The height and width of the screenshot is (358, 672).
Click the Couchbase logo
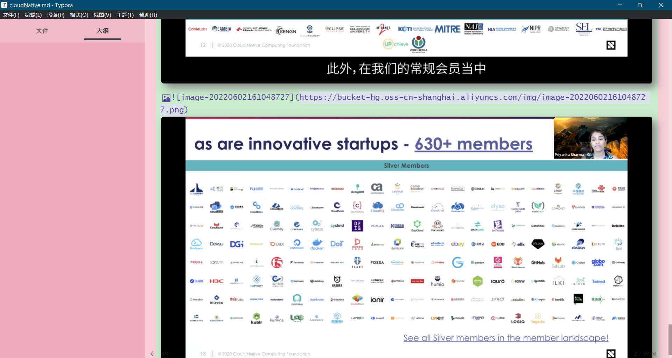click(x=216, y=226)
